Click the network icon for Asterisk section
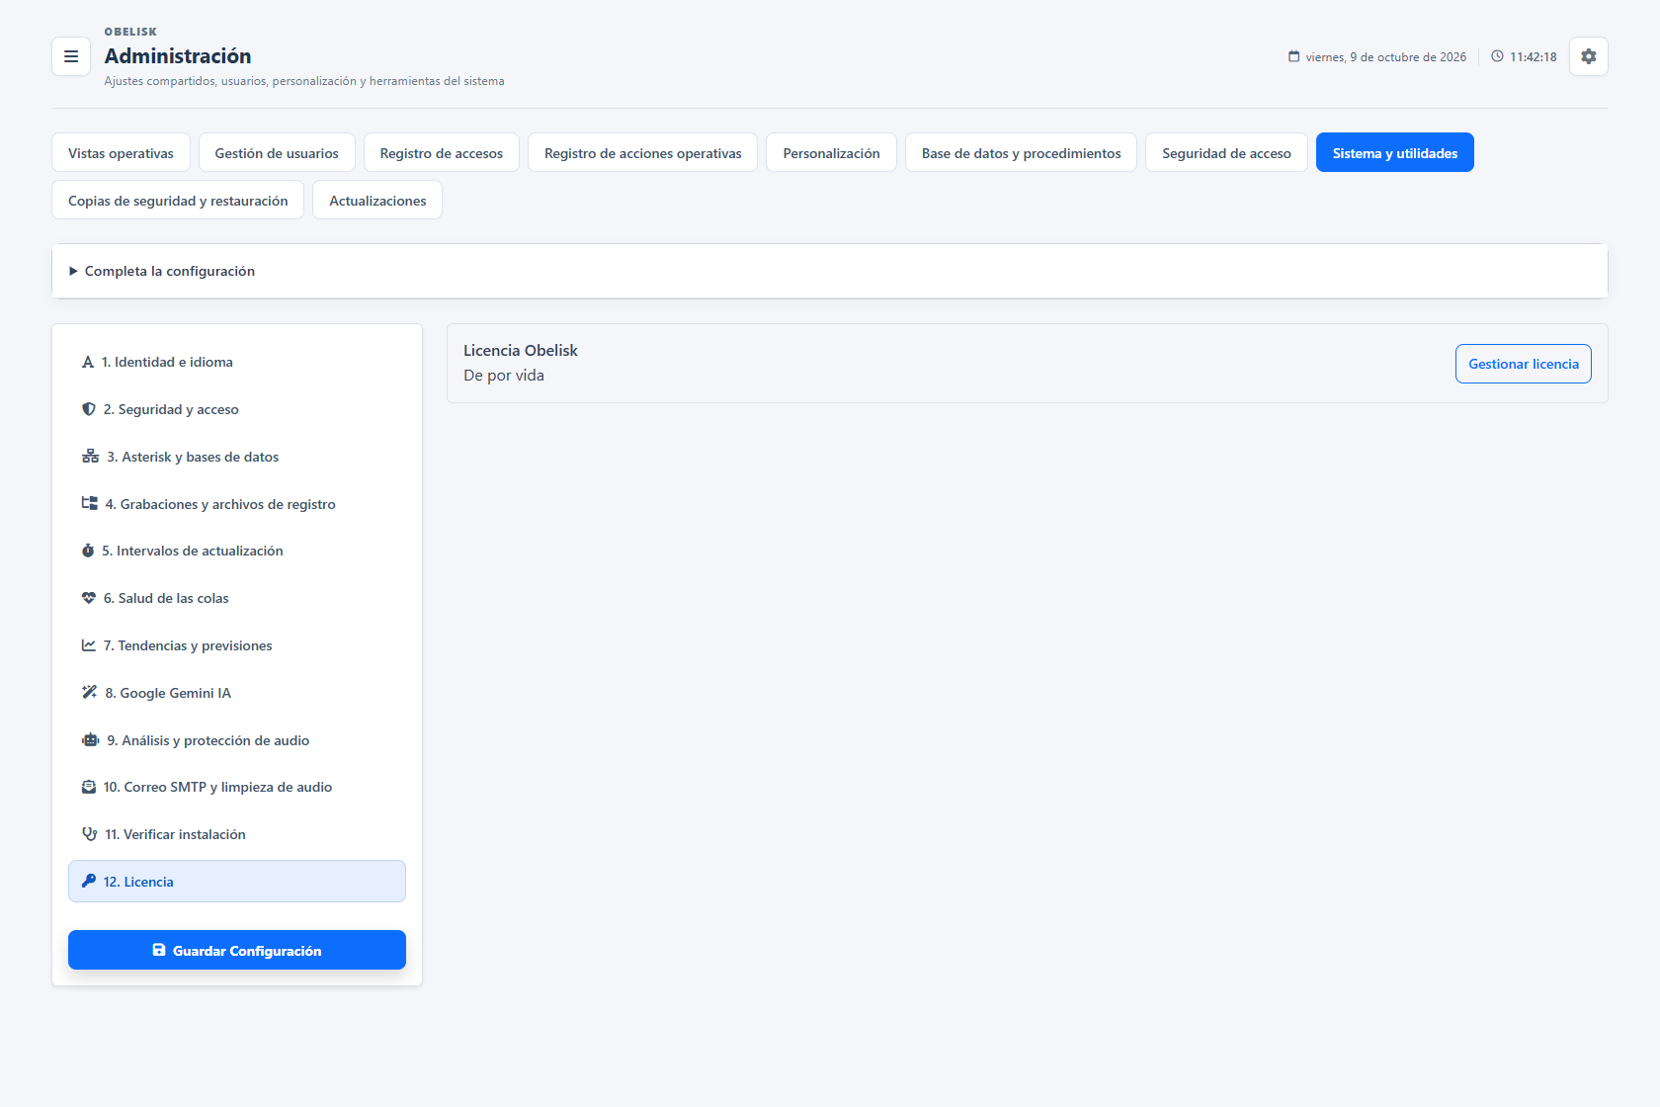Viewport: 1660px width, 1107px height. (90, 457)
